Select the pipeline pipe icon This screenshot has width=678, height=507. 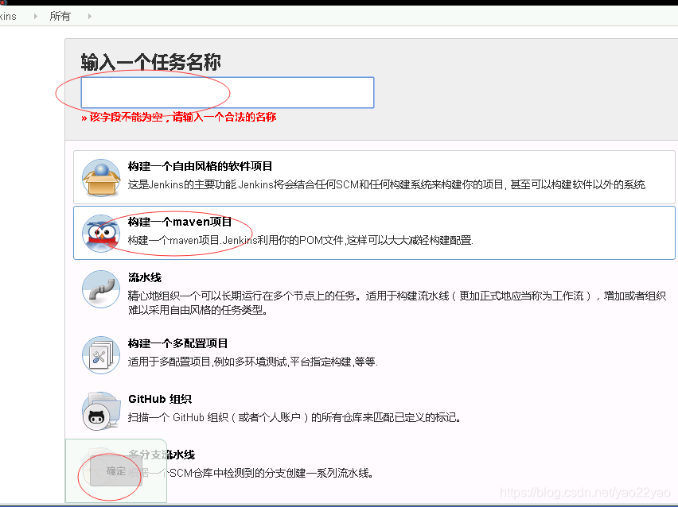[101, 289]
